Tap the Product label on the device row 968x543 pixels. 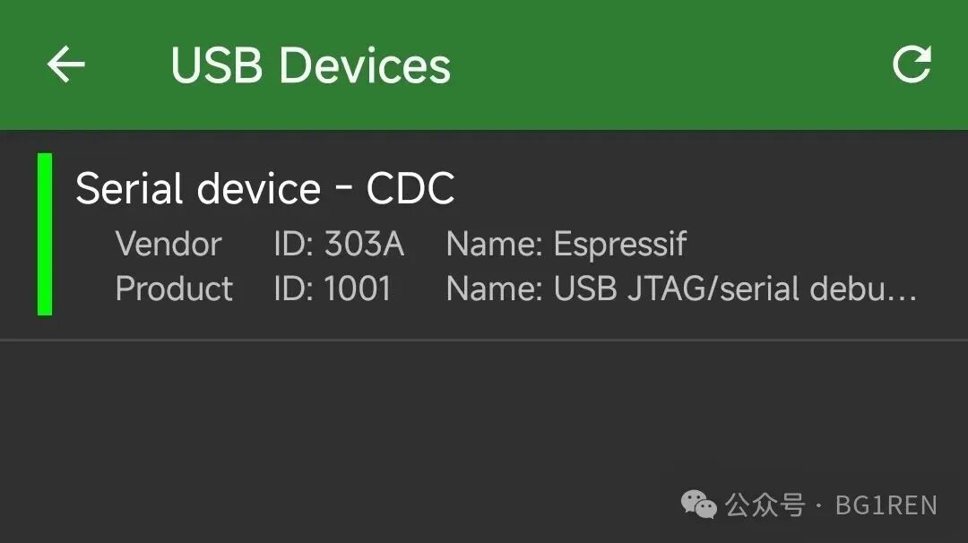(173, 289)
